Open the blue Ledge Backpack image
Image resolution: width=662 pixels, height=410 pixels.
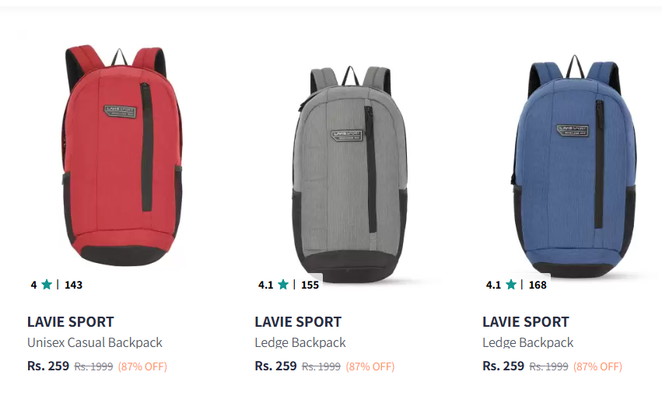tap(576, 166)
